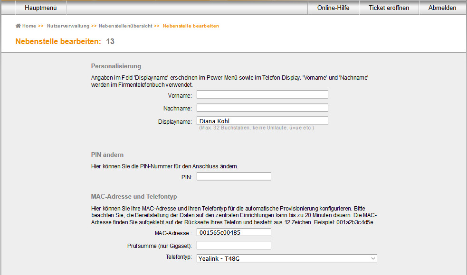Open the Hauptmenü menu
The image size is (467, 275).
[x=41, y=8]
